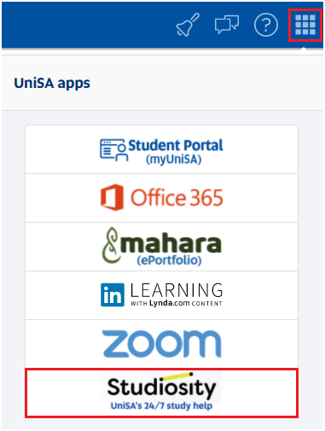Open the Student Portal link text

pos(176,145)
